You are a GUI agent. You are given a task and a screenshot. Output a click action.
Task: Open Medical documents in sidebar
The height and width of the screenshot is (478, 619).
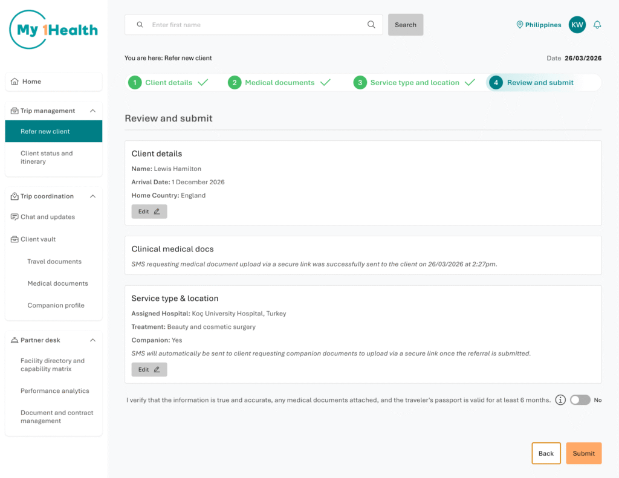(x=57, y=283)
